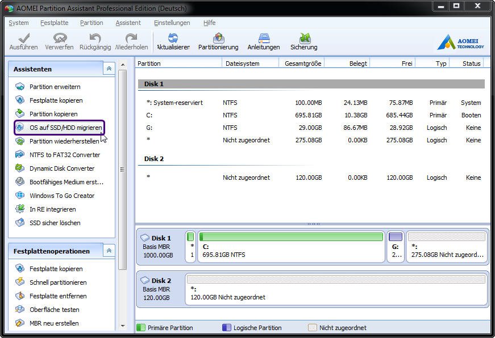Click the sidebar scrollbar up arrow
Image resolution: width=495 pixels, height=338 pixels.
(x=123, y=65)
